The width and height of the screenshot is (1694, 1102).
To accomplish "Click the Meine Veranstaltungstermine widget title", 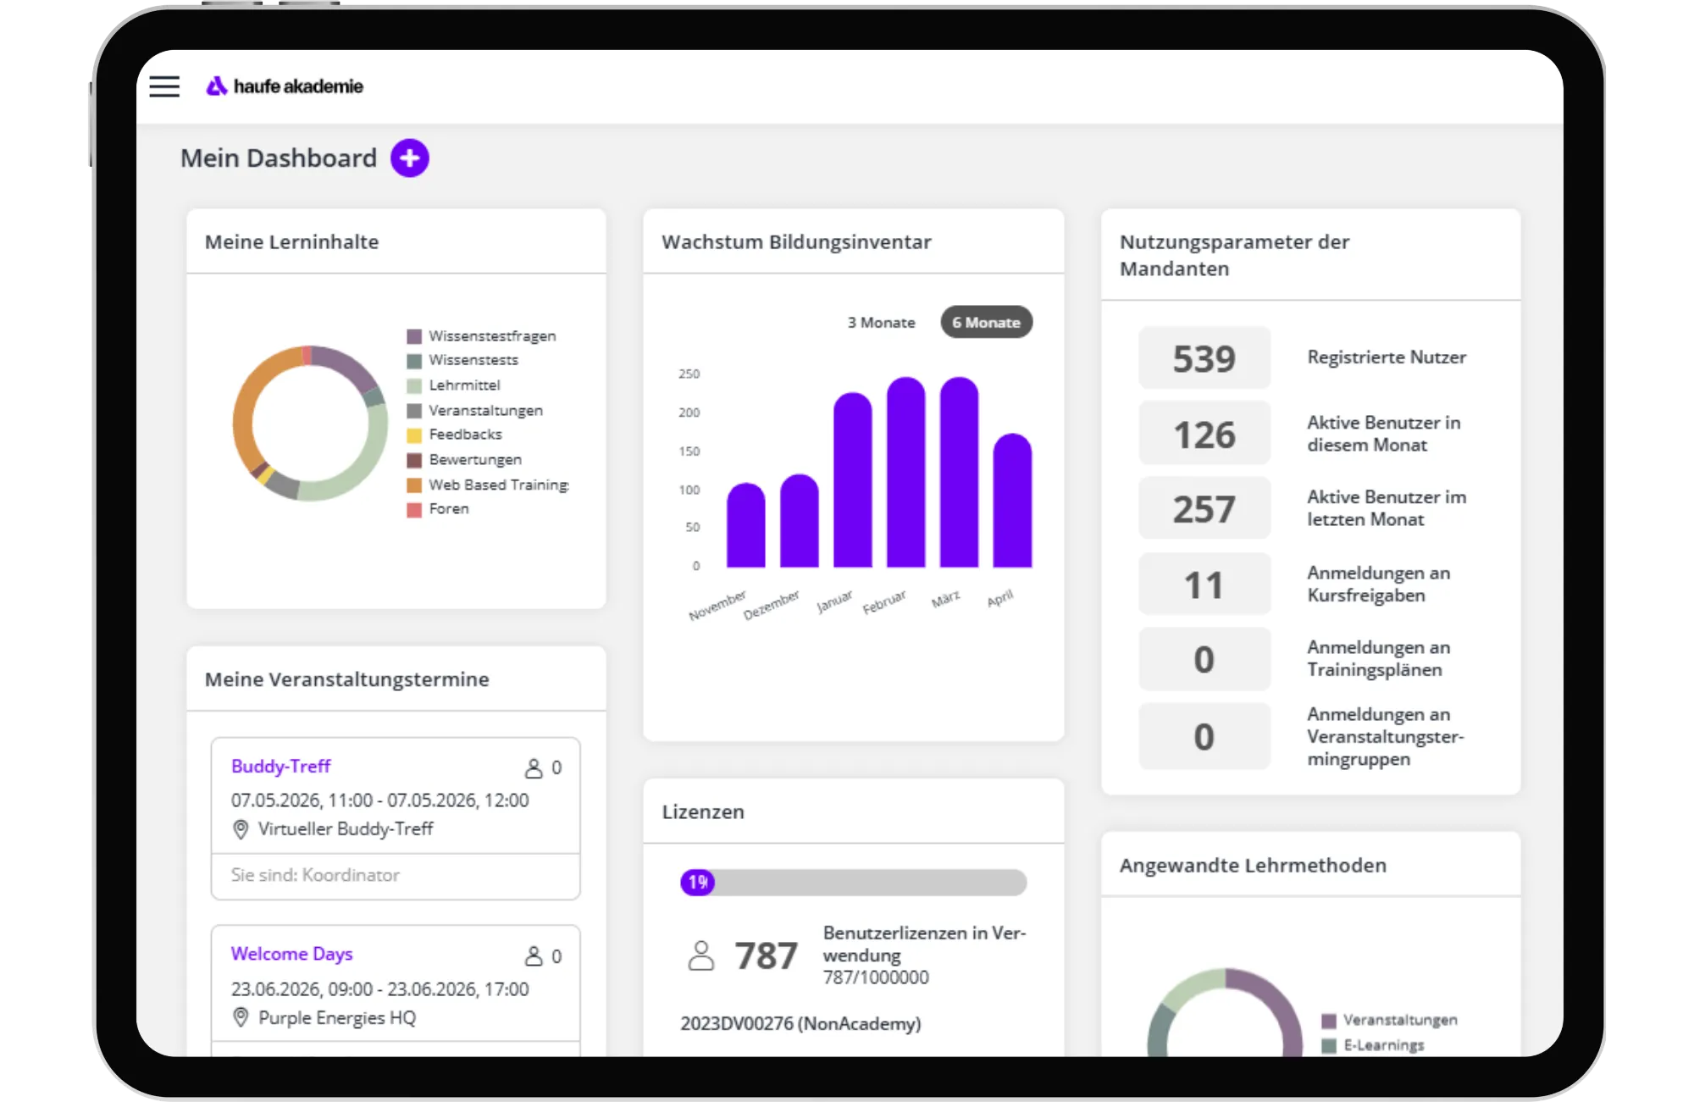I will [347, 679].
